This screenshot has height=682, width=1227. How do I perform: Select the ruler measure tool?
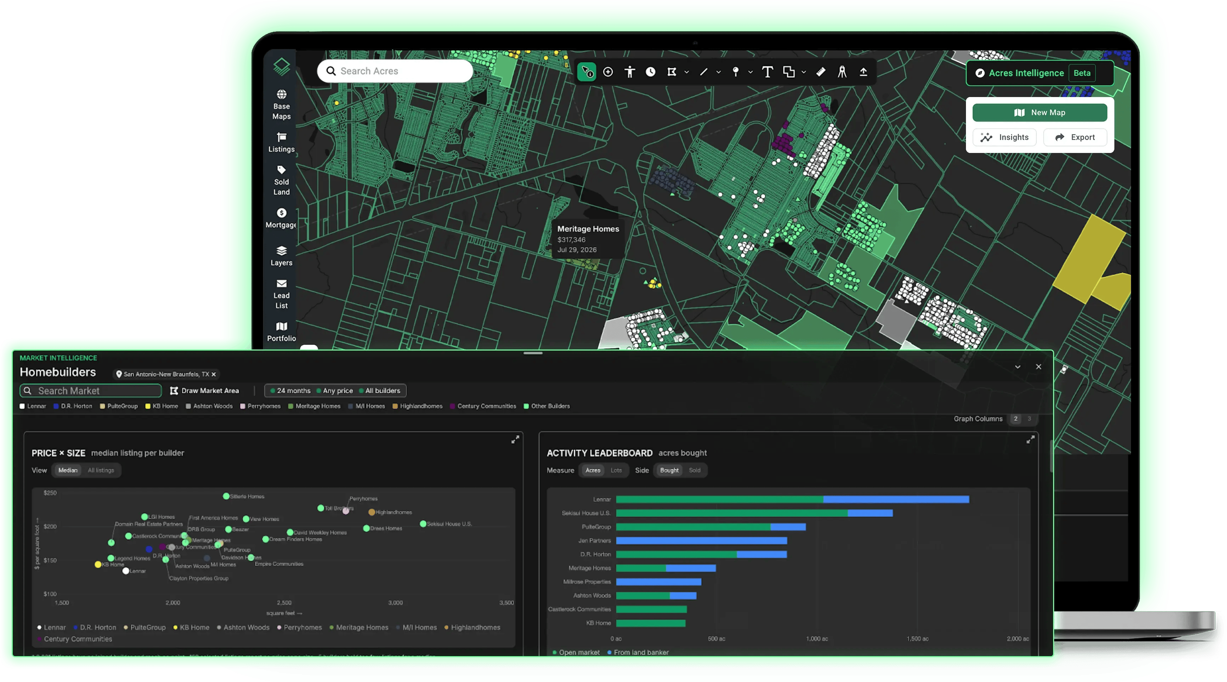(821, 72)
